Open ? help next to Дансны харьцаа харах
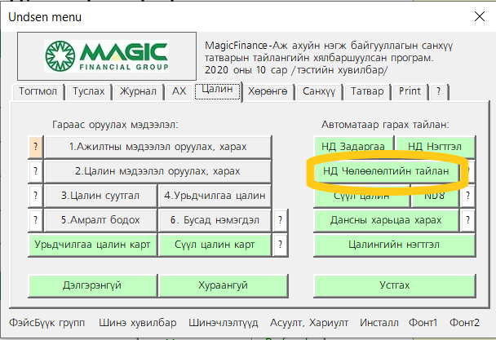The image size is (496, 340). point(467,220)
